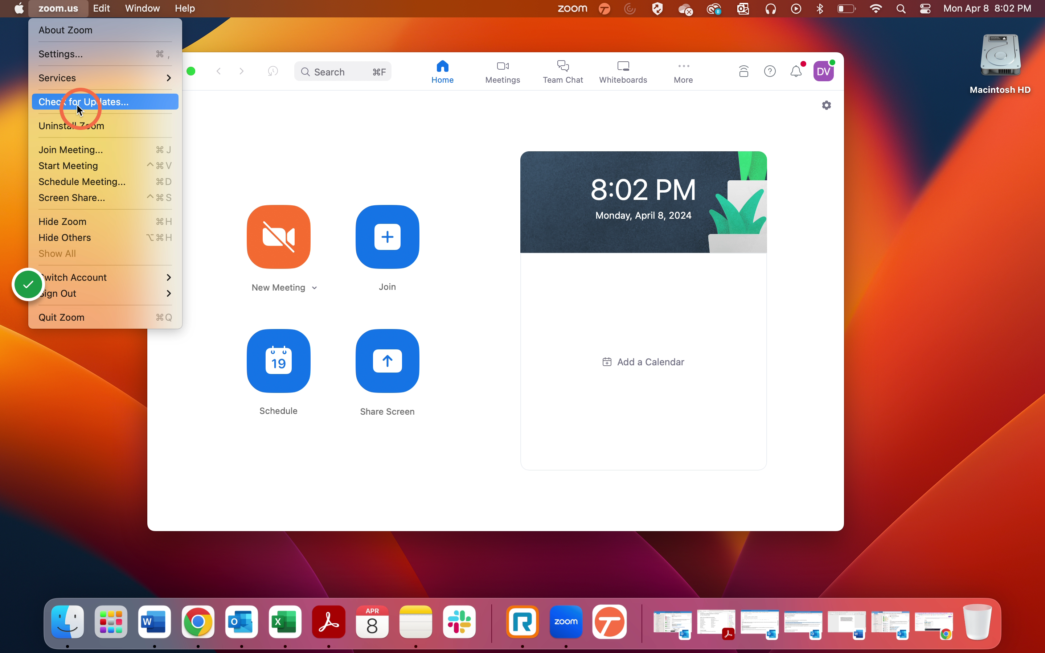The width and height of the screenshot is (1045, 653).
Task: Switch to the Team Chat tab
Action: (563, 72)
